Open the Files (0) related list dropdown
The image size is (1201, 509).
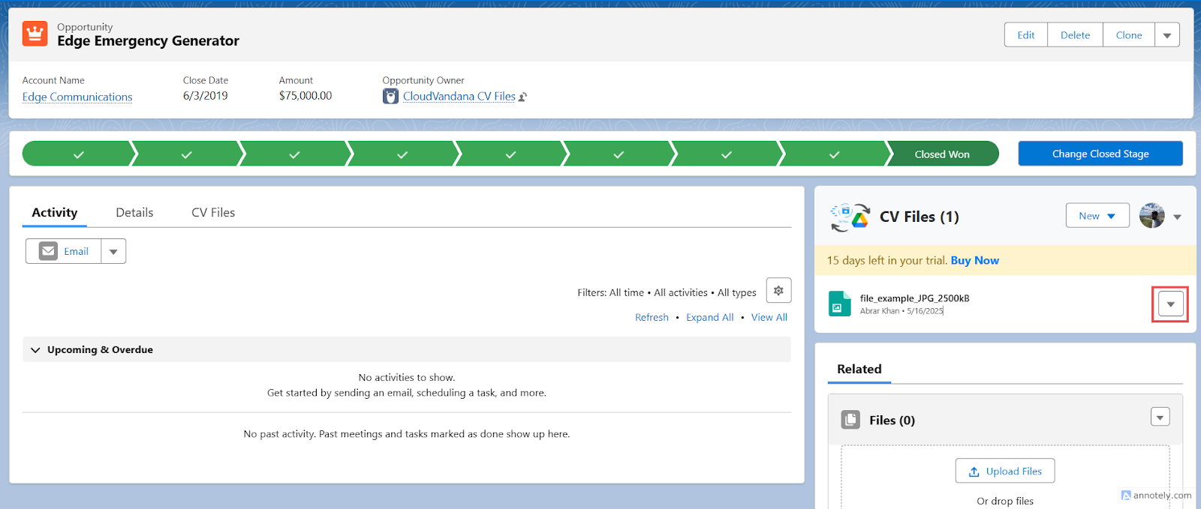click(1160, 417)
